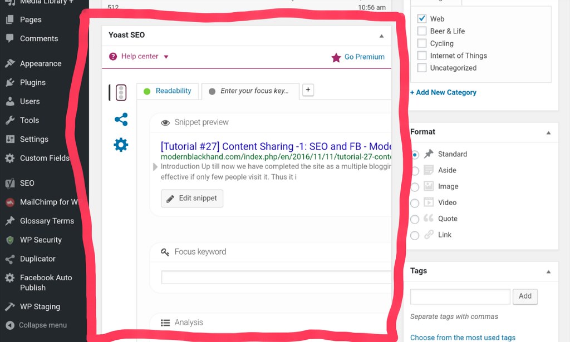
Task: Add a keyword with the plus button
Action: 308,90
